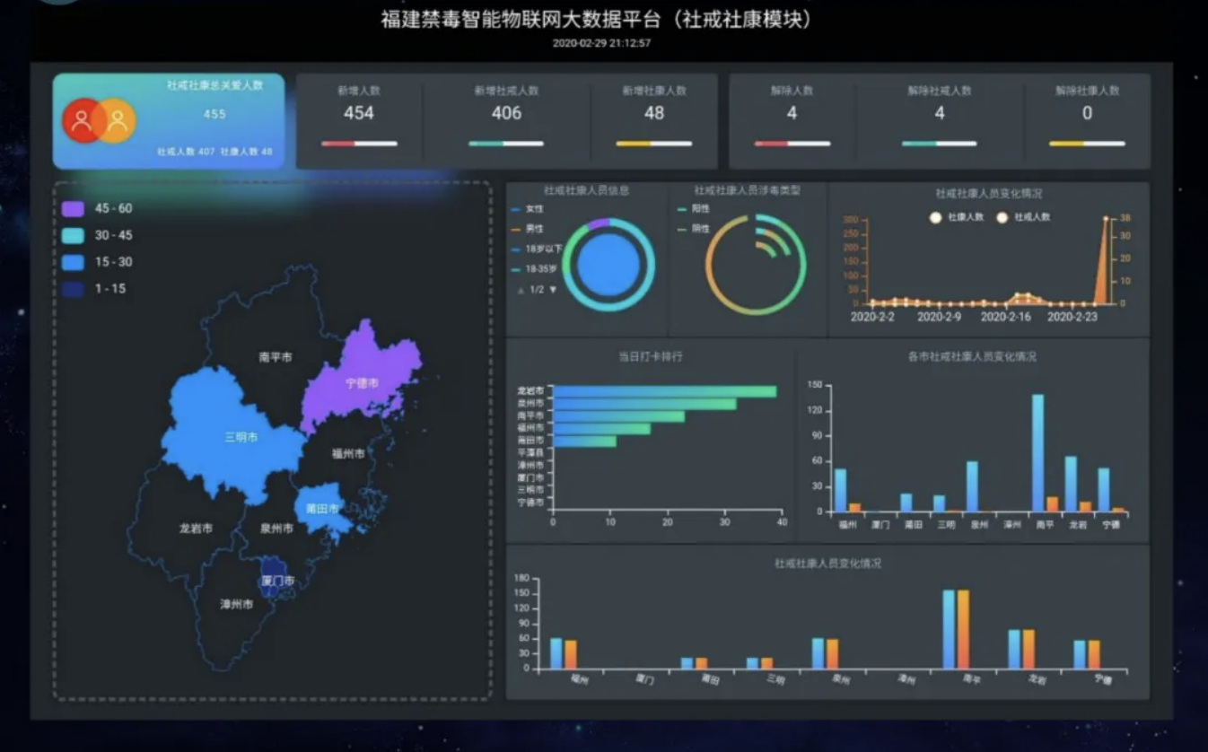
Task: Click the orange person icon in summary card
Action: [118, 121]
